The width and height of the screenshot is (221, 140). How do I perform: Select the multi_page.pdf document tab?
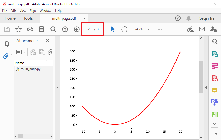[x=64, y=18]
